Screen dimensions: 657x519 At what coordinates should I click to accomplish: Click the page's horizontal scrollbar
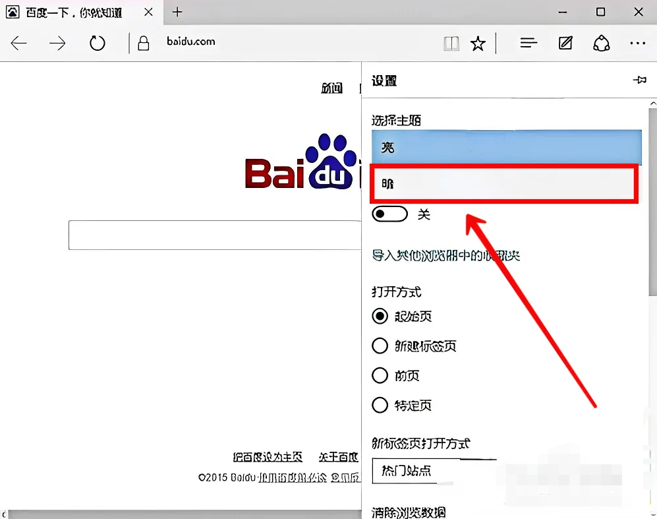[x=185, y=514]
